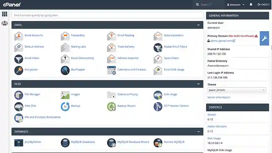
Task: Open the User Manager people icon
Action: click(5, 23)
